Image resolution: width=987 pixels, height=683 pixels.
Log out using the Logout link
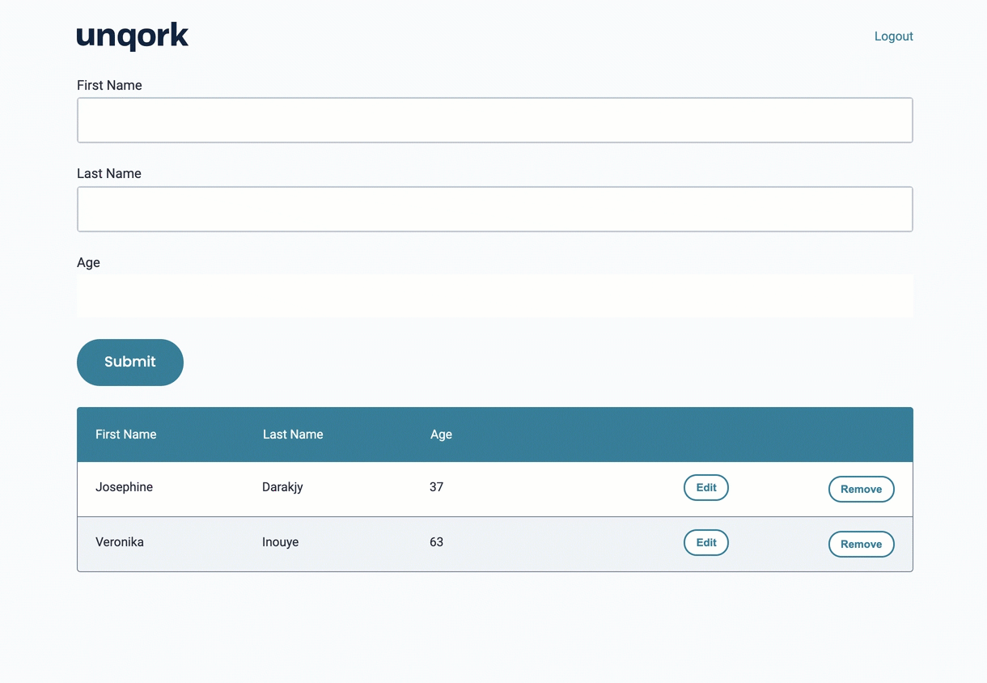pyautogui.click(x=893, y=36)
